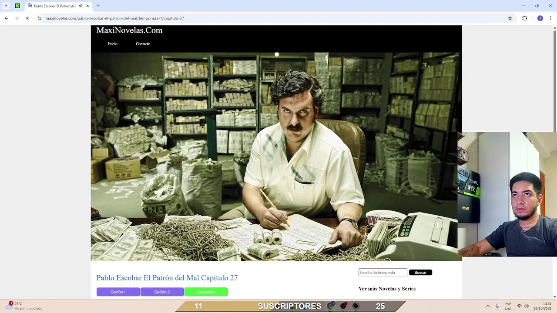The image size is (557, 313).
Task: Focus the Escribe tu busqueda search field
Action: point(383,273)
